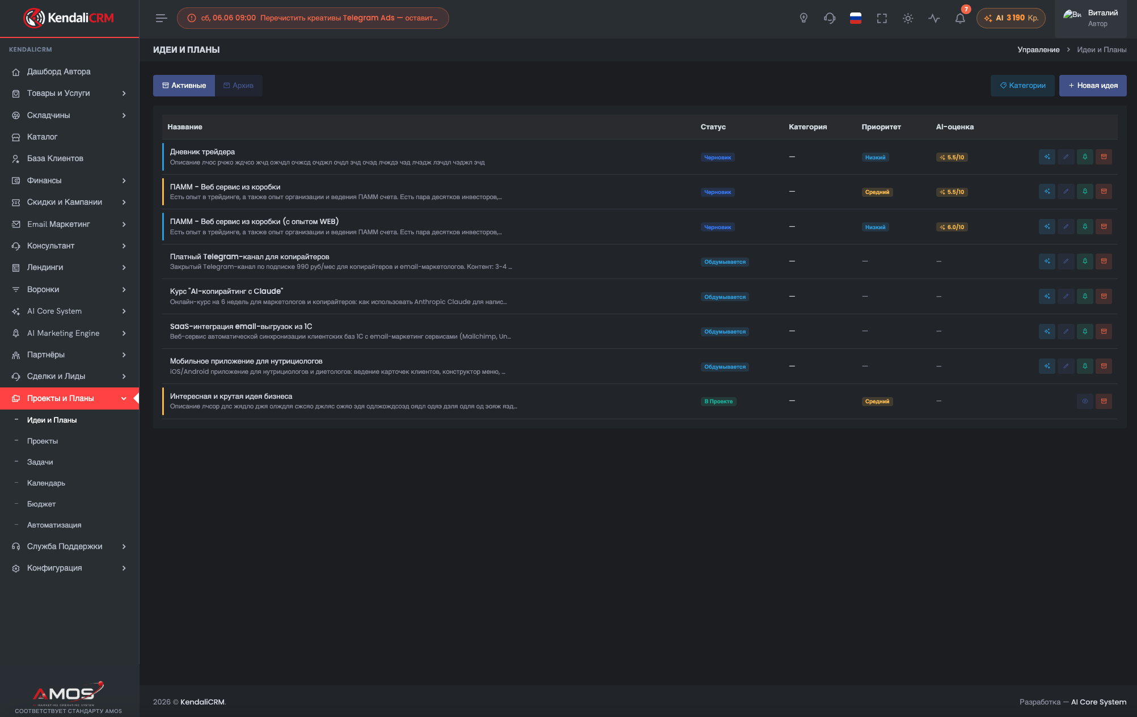Click the Новая идея button
The width and height of the screenshot is (1137, 717).
pos(1093,86)
